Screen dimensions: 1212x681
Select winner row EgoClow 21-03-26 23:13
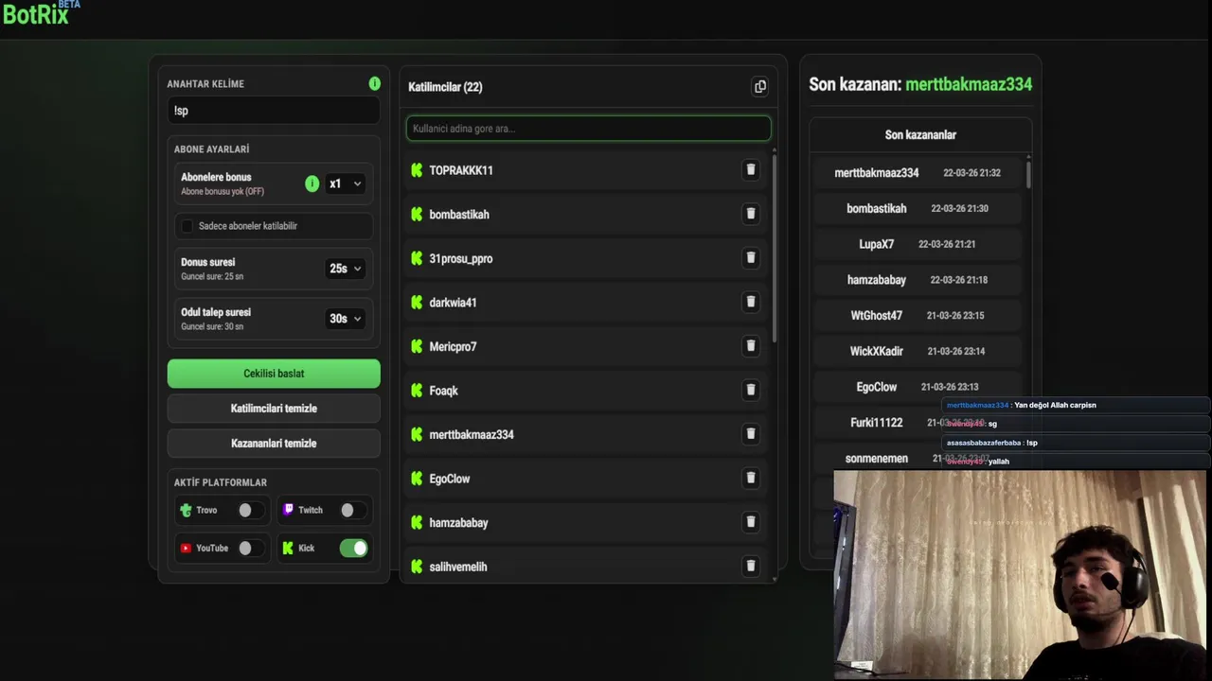pyautogui.click(x=918, y=387)
